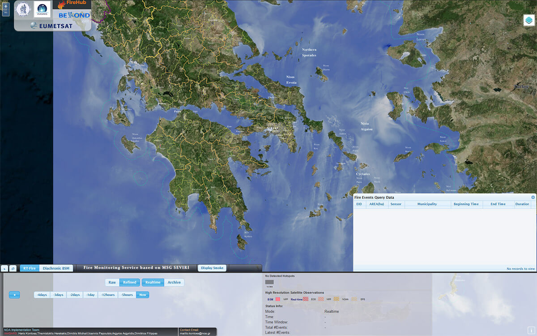This screenshot has width=537, height=336.
Task: Select the -12hours time window
Action: 108,295
